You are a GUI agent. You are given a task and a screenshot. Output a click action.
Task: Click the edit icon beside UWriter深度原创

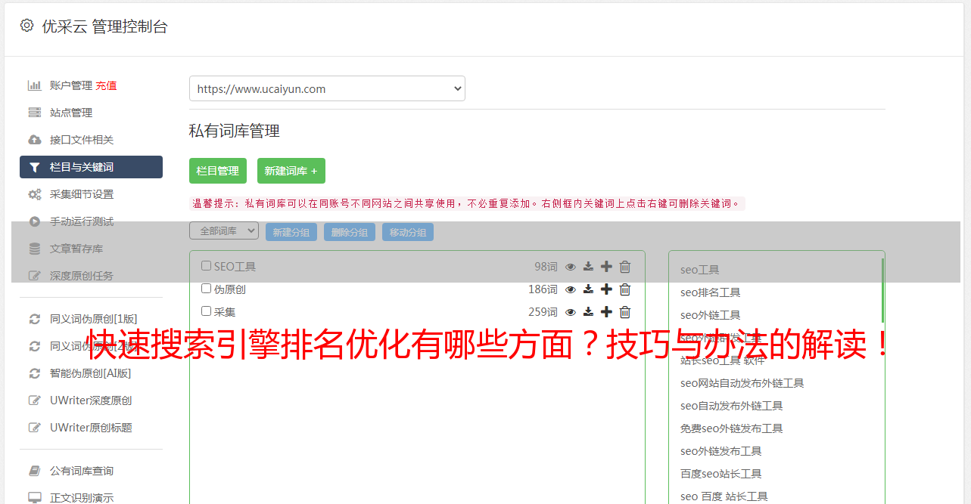(34, 400)
